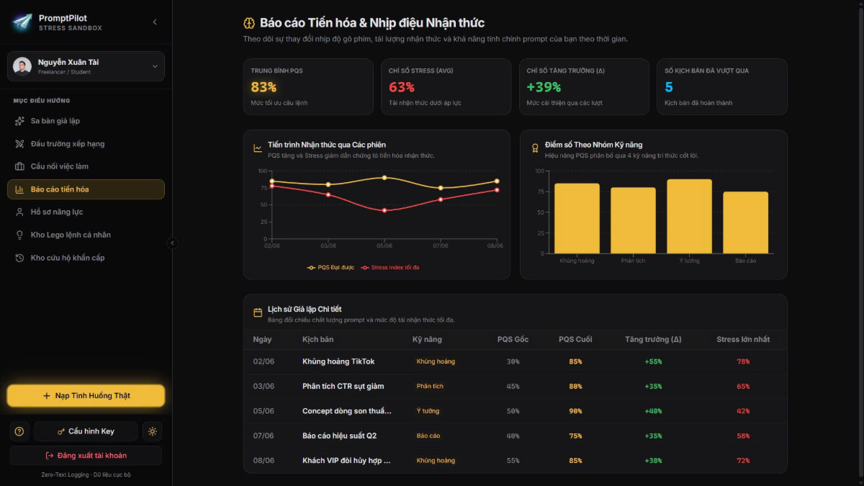Viewport: 864px width, 486px height.
Task: Click the PromptPilot paper plane logo
Action: [22, 22]
